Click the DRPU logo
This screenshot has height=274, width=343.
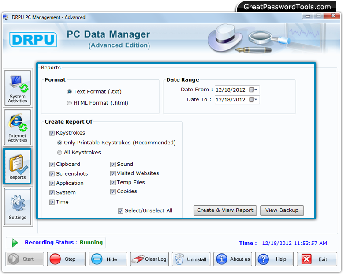33,40
